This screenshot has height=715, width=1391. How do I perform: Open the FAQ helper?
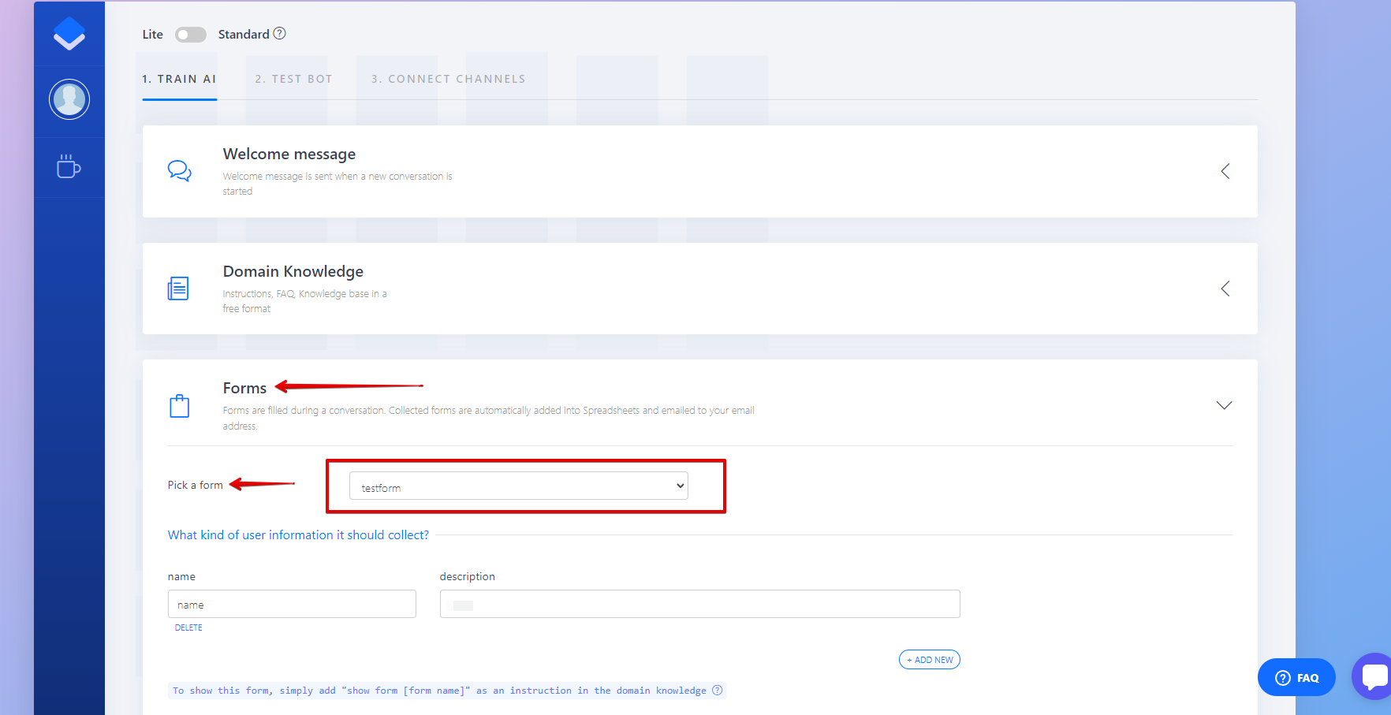(x=1296, y=676)
